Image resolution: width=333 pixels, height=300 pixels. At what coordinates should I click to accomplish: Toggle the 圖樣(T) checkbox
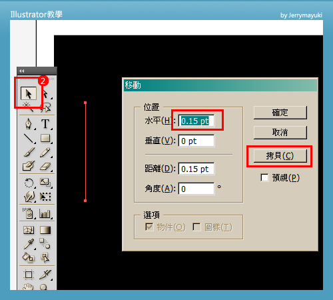tap(196, 227)
